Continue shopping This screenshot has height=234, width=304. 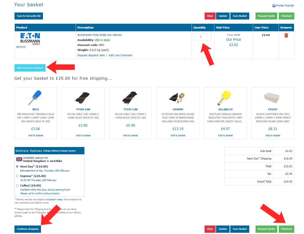pos(27,229)
